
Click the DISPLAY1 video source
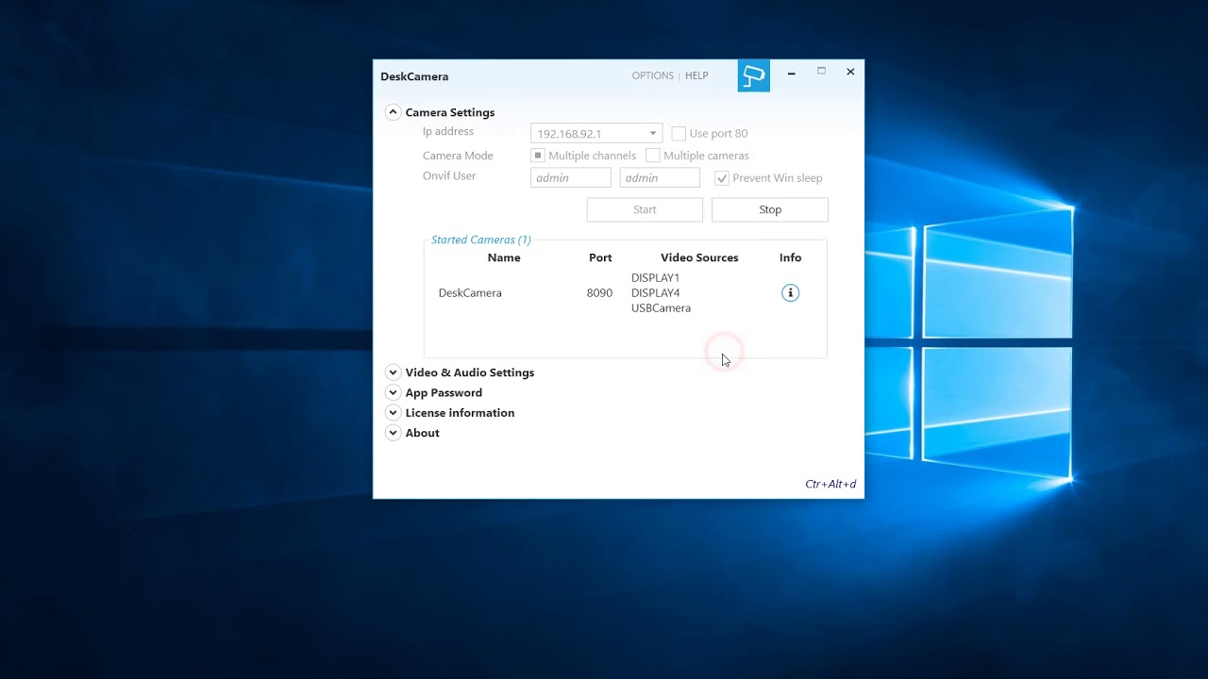(x=655, y=278)
